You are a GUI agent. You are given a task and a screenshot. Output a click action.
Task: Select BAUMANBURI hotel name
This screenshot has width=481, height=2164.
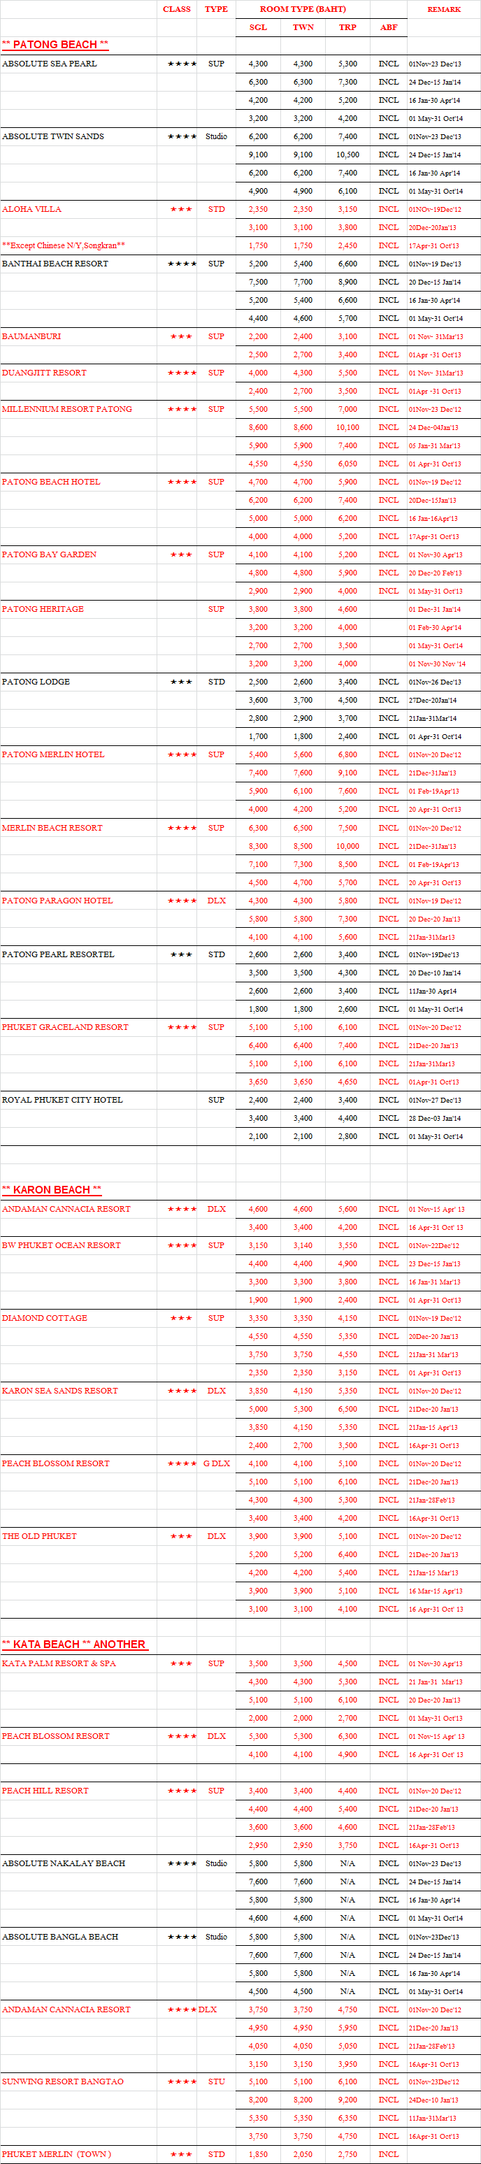pos(31,336)
